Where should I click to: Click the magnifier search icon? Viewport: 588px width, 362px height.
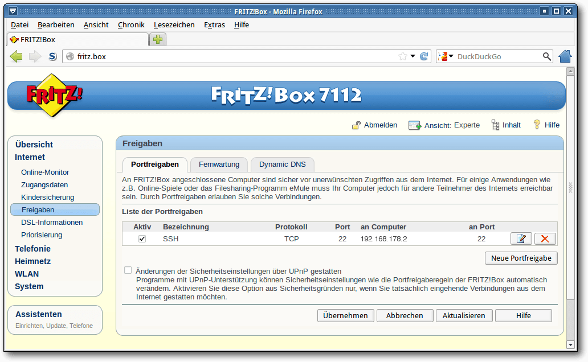pos(547,56)
